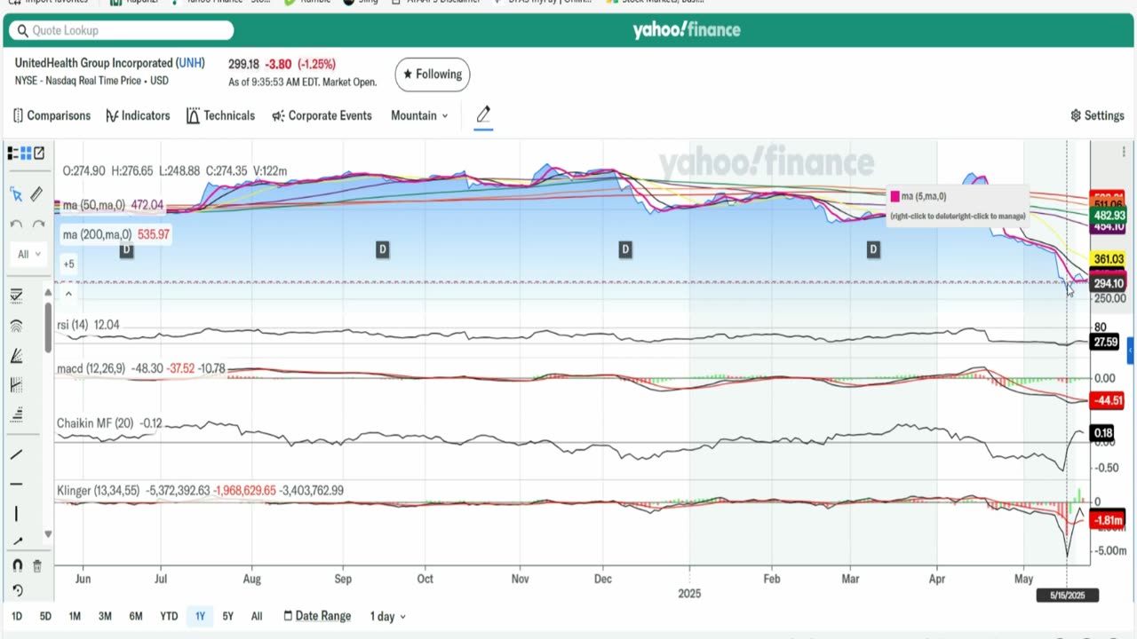Select the 5D time range
The image size is (1137, 639).
coord(45,616)
